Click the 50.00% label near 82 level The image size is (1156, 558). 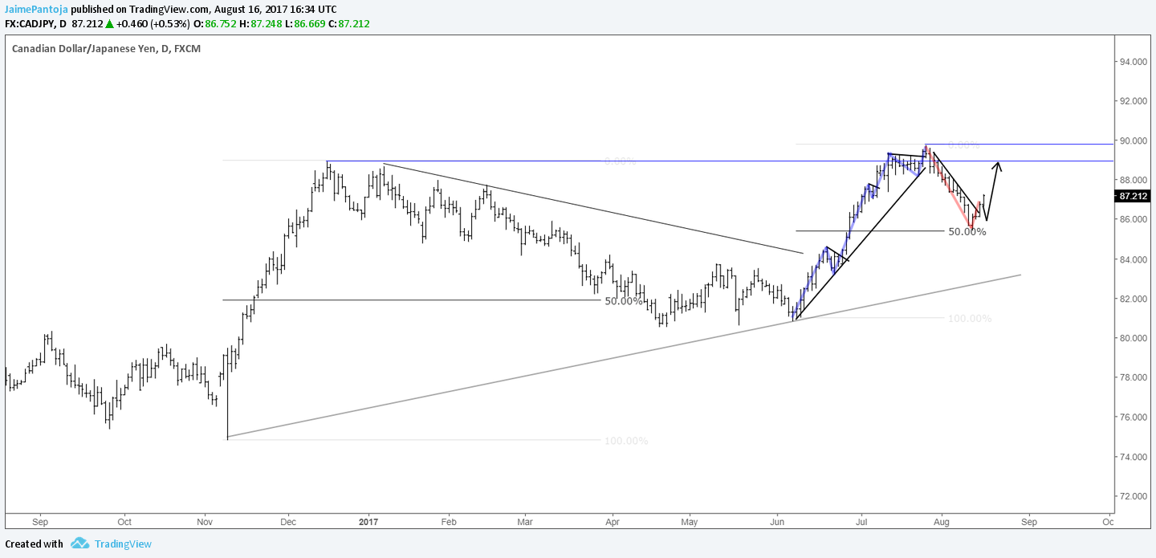click(624, 301)
